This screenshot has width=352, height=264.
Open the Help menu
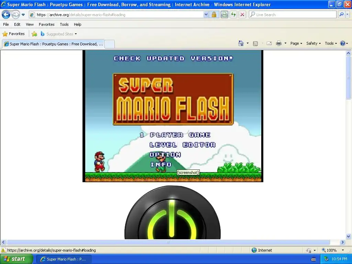77,24
